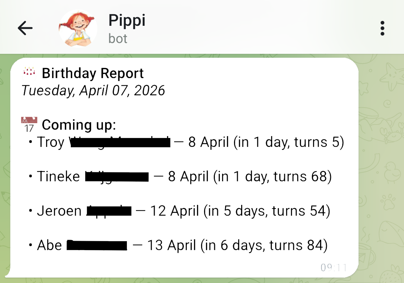Image resolution: width=404 pixels, height=283 pixels.
Task: Open the chat via the Pippi title
Action: click(127, 20)
